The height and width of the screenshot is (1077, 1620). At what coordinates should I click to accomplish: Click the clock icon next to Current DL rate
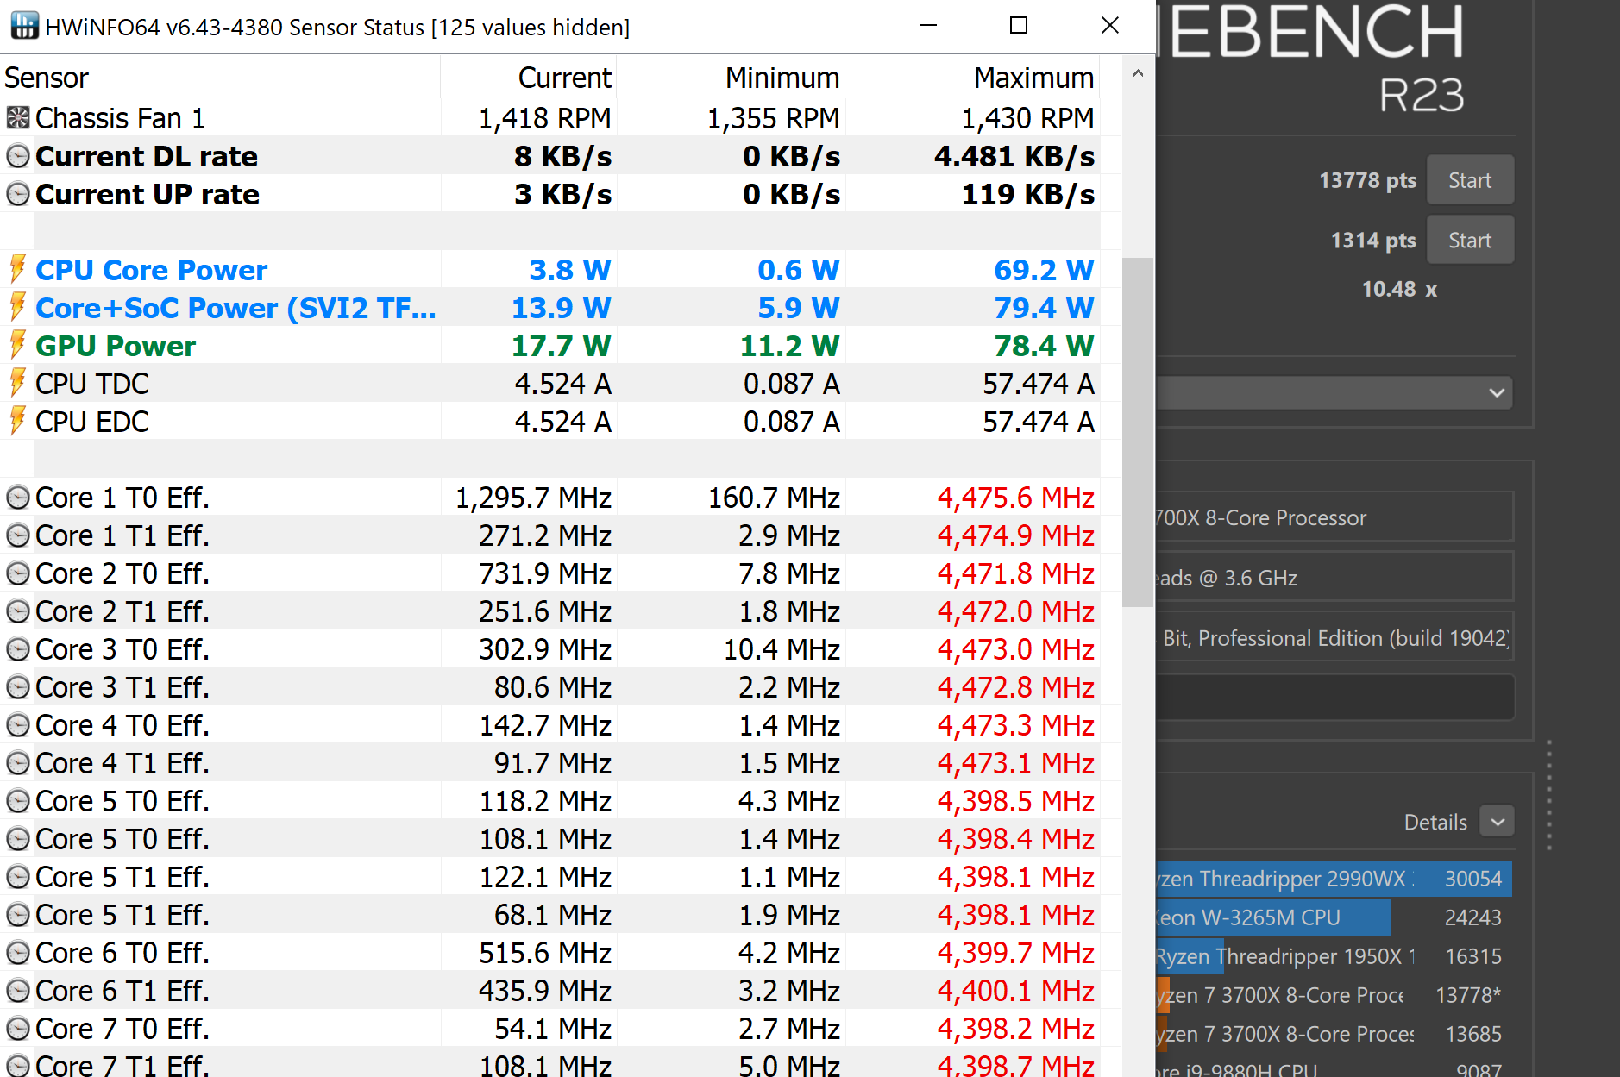[17, 156]
